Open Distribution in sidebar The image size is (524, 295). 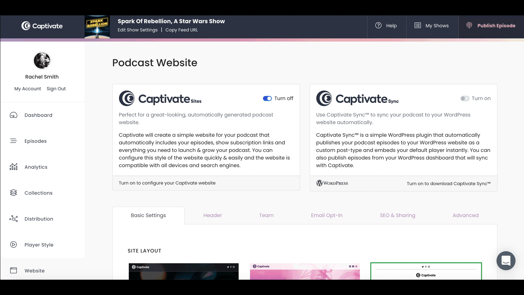(x=39, y=219)
